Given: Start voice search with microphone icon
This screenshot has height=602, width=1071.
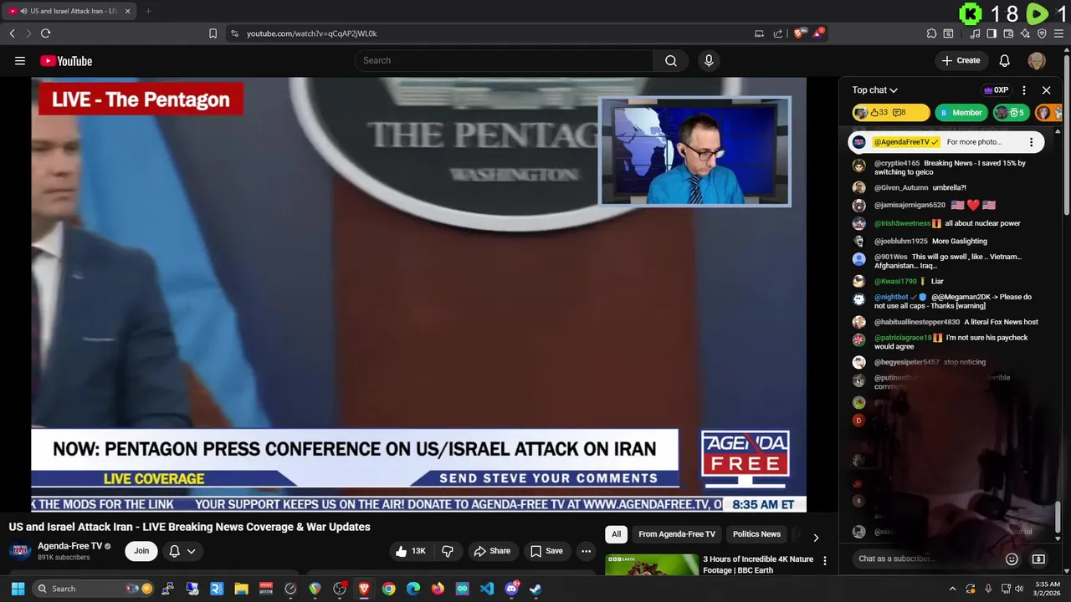Looking at the screenshot, I should (x=709, y=60).
